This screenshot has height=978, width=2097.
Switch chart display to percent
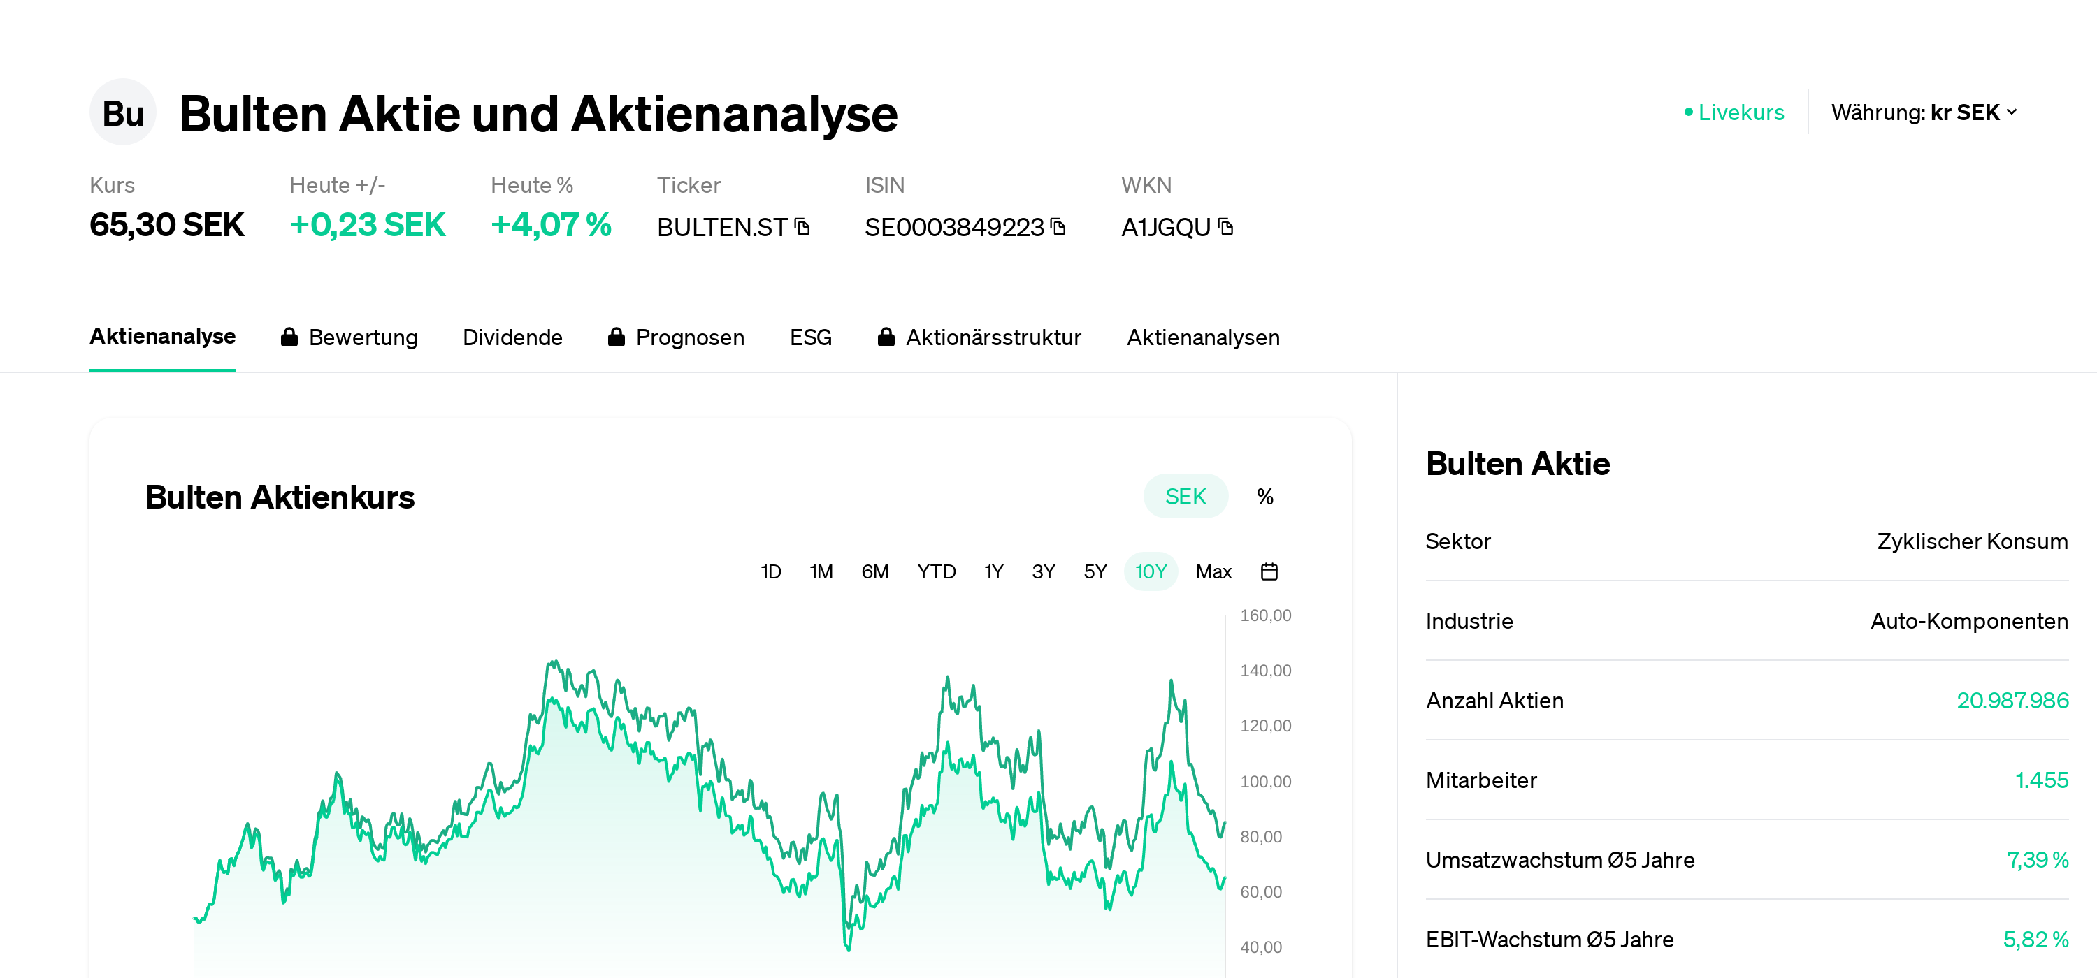coord(1265,496)
